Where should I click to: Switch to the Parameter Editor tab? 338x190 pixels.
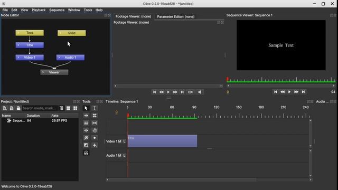[176, 16]
